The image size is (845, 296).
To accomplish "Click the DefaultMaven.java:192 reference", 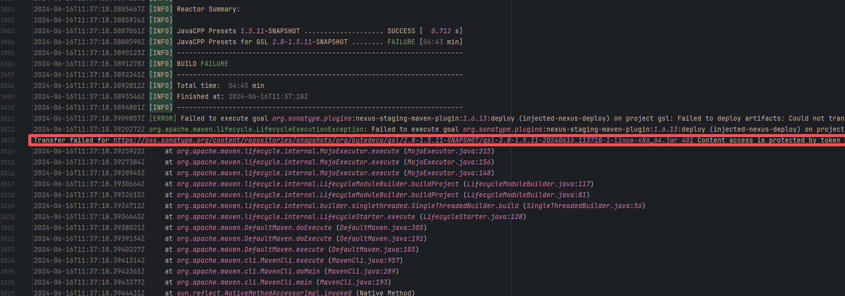I will (x=381, y=239).
